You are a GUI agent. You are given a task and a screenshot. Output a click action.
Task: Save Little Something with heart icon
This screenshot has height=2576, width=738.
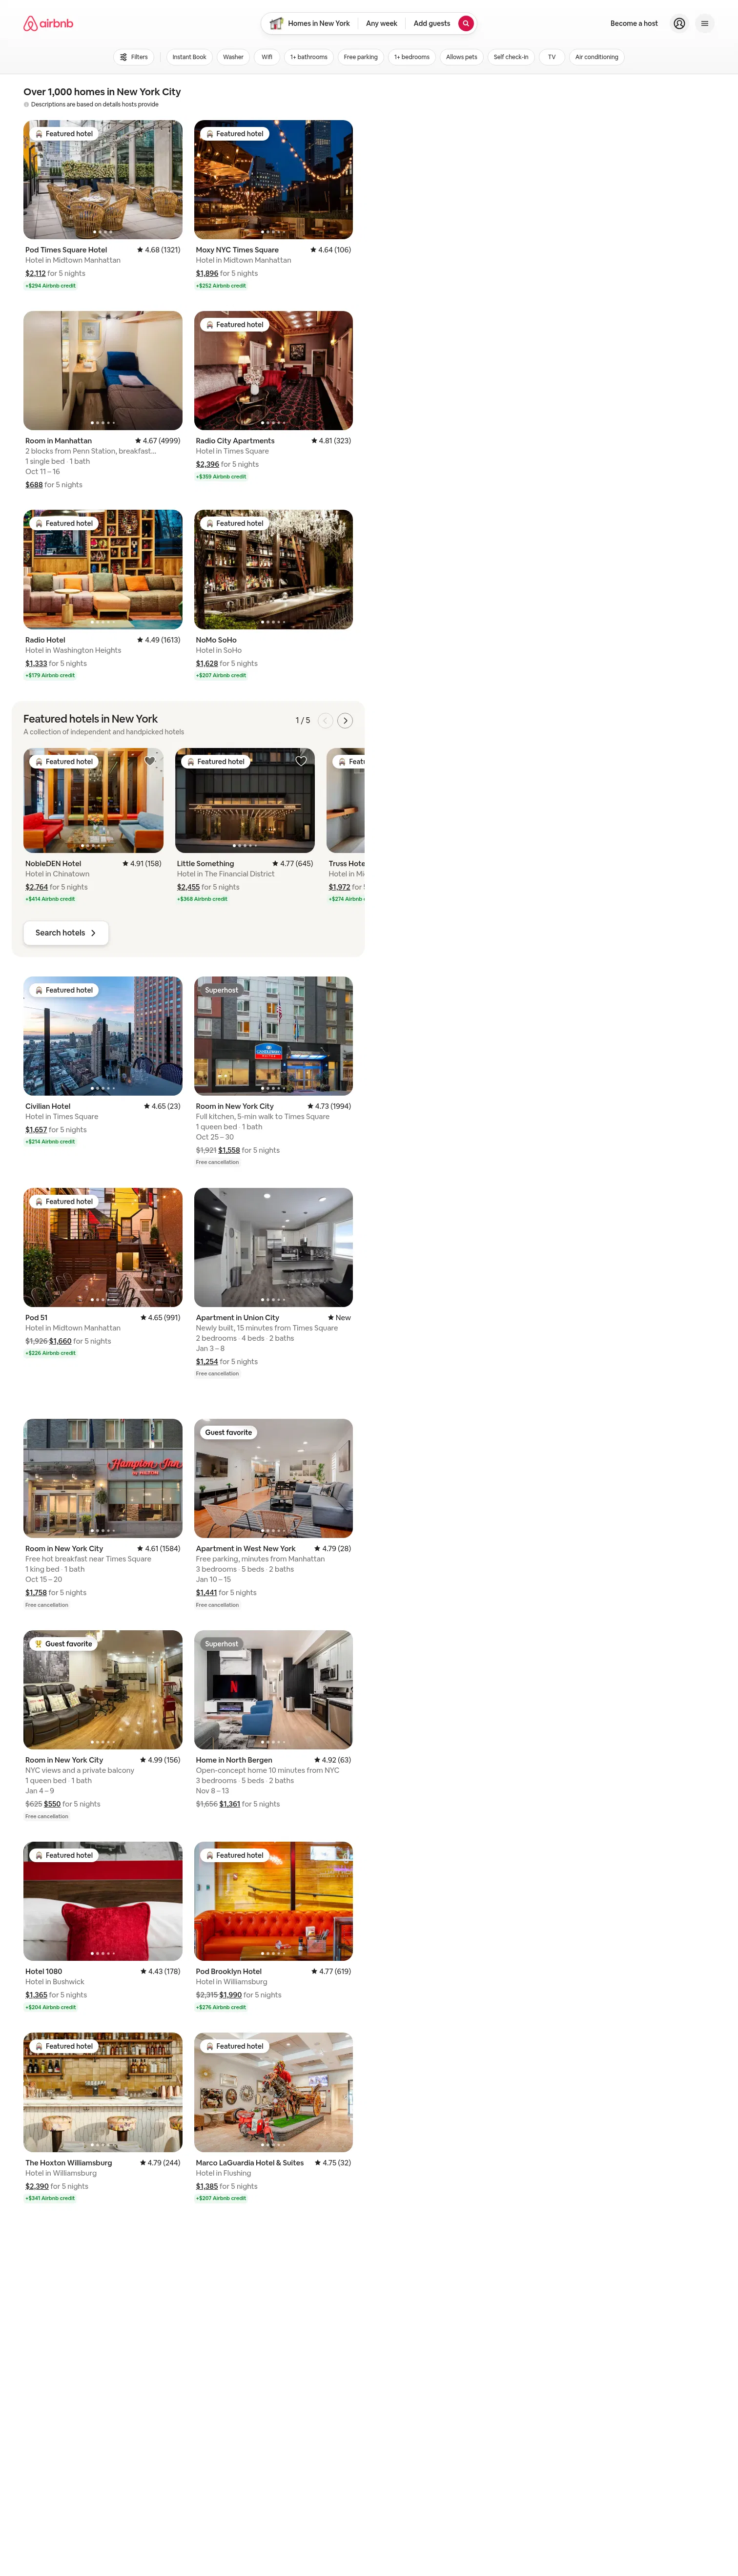pyautogui.click(x=301, y=761)
